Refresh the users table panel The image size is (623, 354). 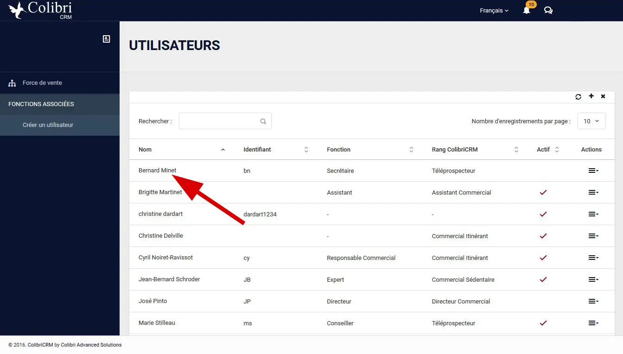pos(578,97)
